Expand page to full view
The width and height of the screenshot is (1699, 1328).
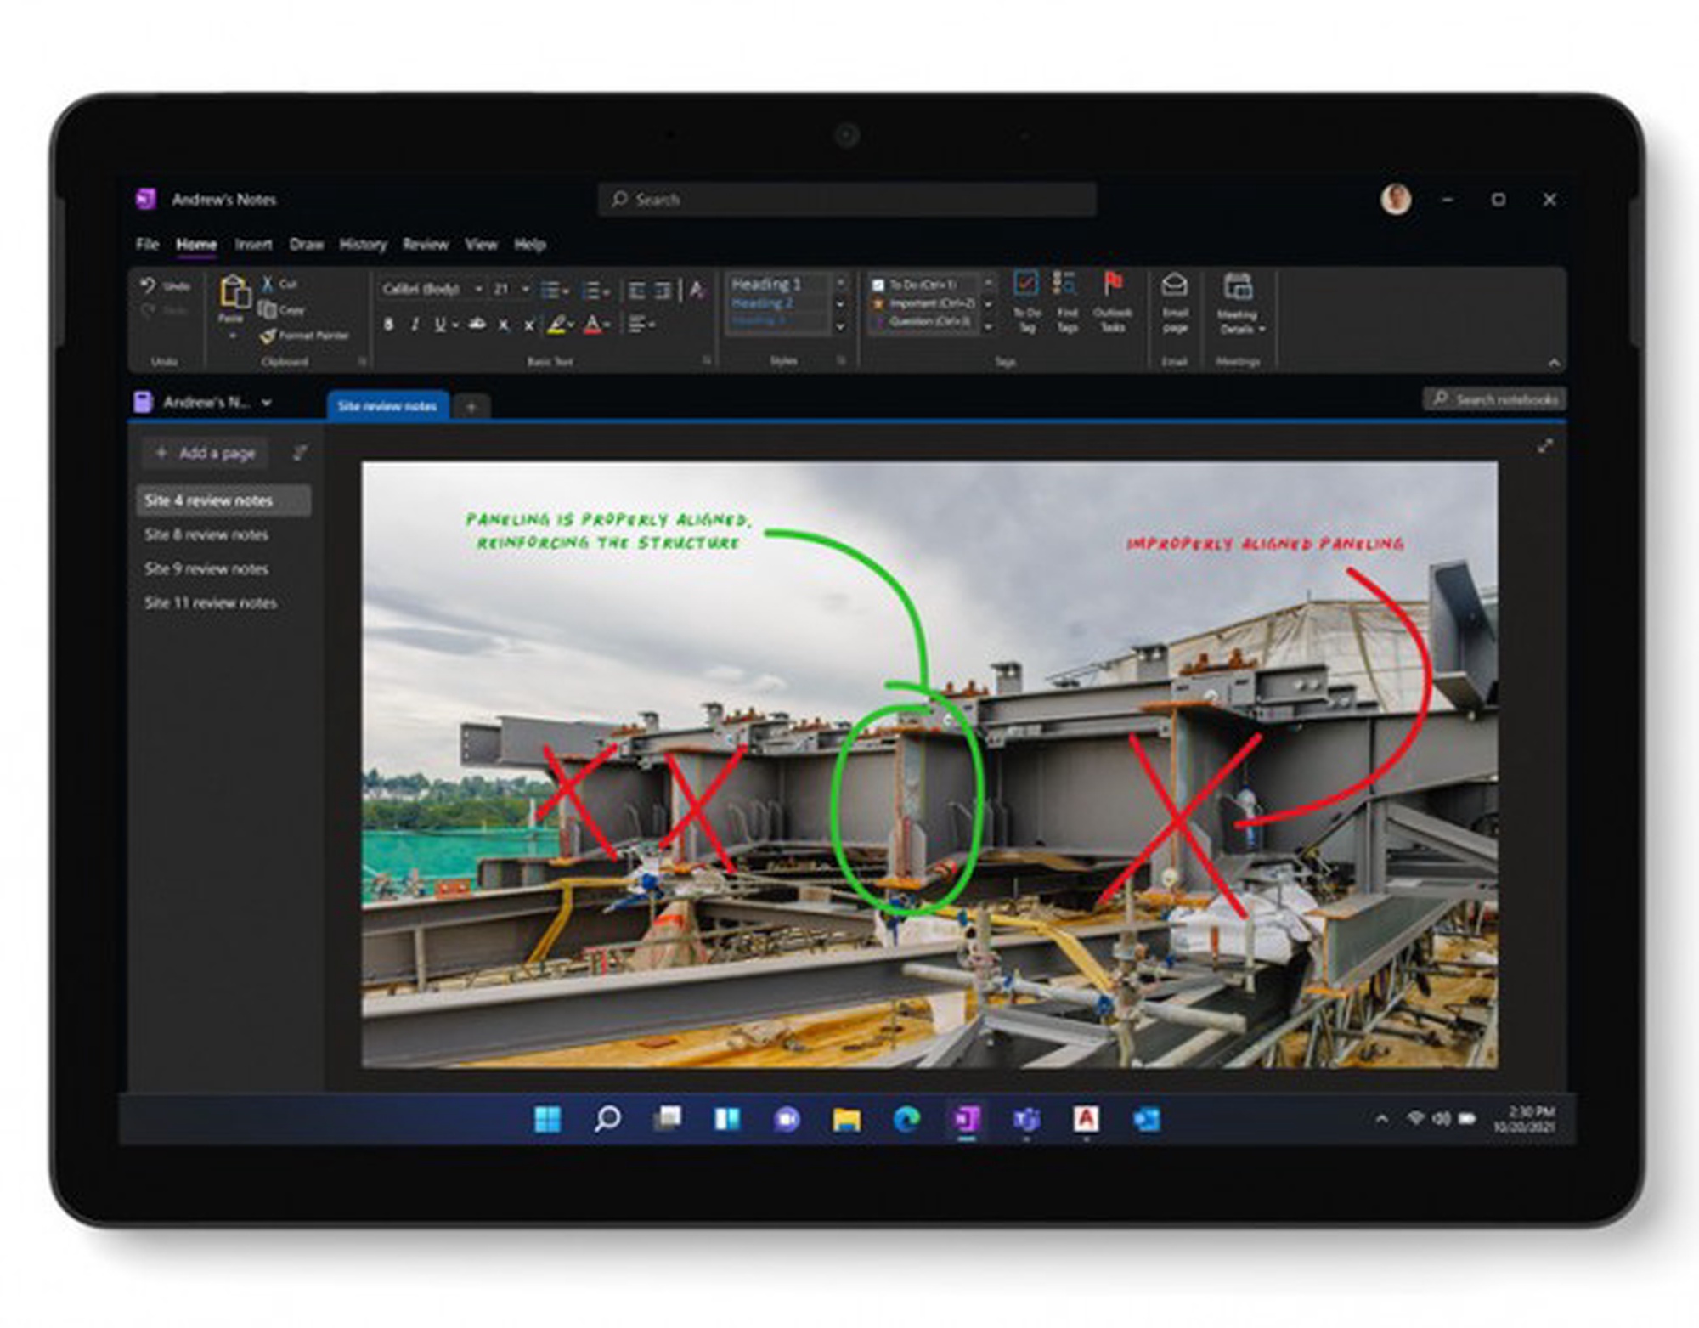tap(1545, 446)
